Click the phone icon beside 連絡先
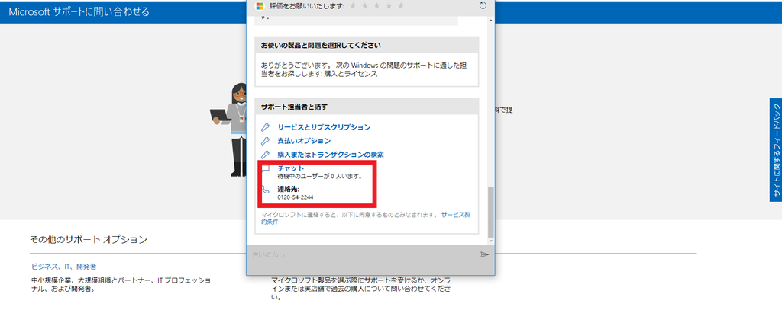 [x=266, y=190]
